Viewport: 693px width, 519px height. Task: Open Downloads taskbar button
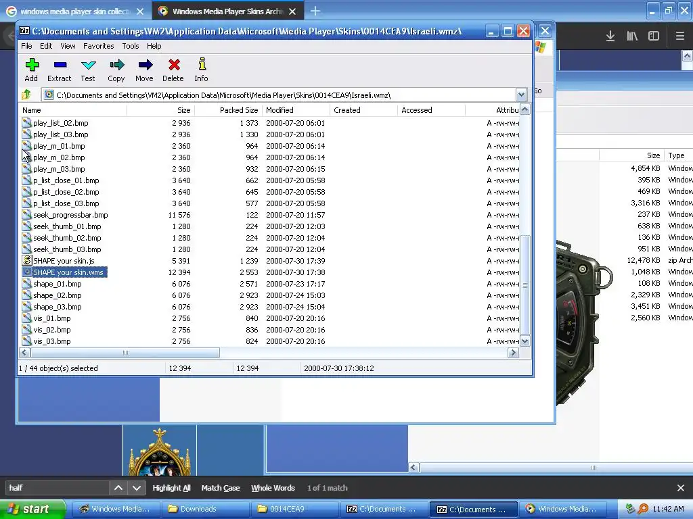[x=204, y=509]
